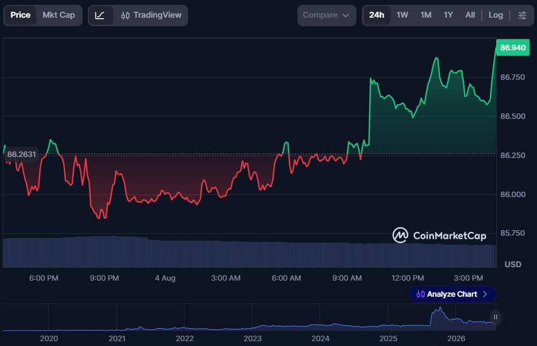
Task: Click 2020 on the overview timeline
Action: click(49, 339)
